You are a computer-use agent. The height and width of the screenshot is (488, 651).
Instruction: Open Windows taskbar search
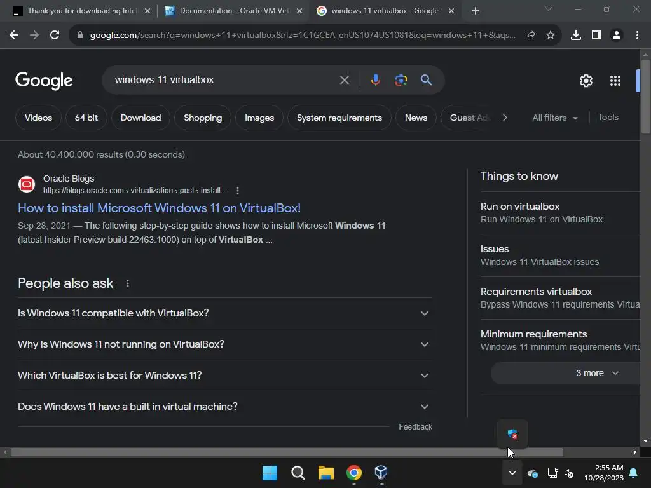pos(298,473)
